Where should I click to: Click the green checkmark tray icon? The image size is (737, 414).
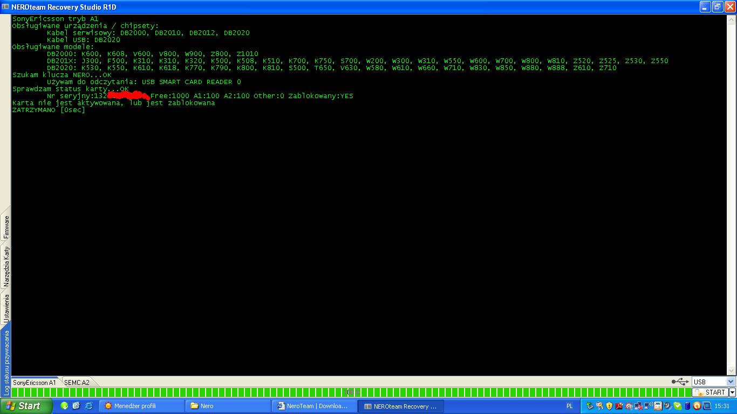click(x=677, y=406)
